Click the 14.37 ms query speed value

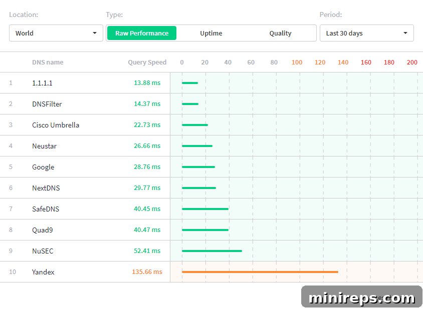[x=147, y=104]
